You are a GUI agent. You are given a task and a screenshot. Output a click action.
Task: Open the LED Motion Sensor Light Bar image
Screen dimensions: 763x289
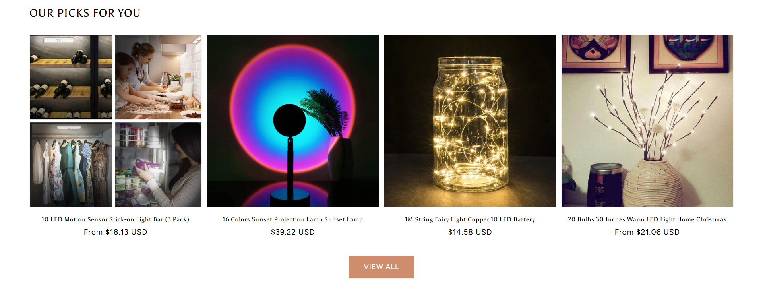click(116, 121)
